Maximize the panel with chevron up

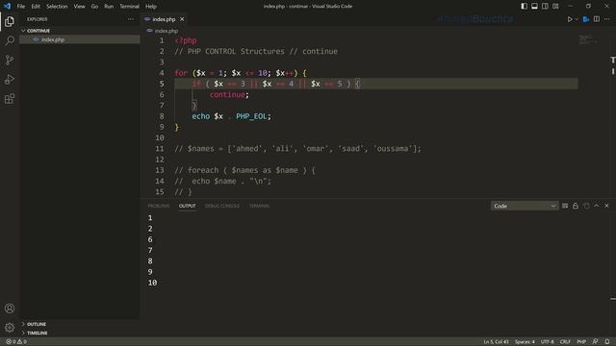(597, 206)
